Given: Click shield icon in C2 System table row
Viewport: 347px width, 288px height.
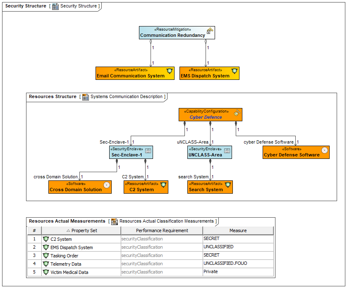Looking at the screenshot, I should pos(46,239).
